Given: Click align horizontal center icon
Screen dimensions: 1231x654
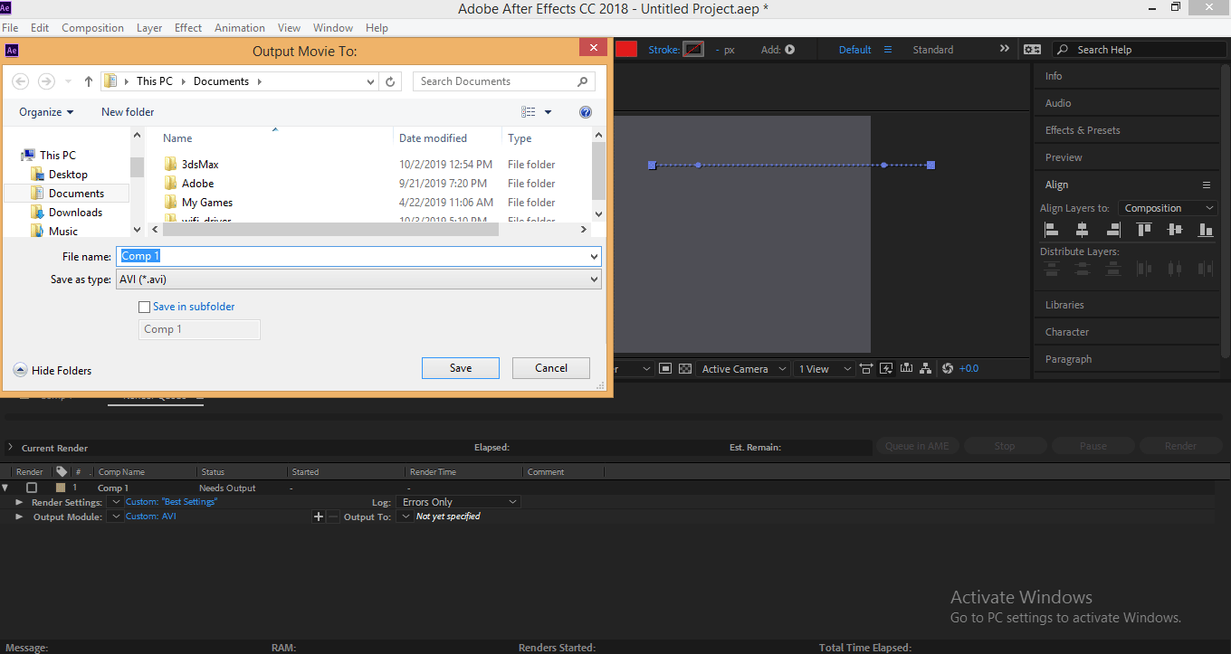Looking at the screenshot, I should tap(1083, 230).
